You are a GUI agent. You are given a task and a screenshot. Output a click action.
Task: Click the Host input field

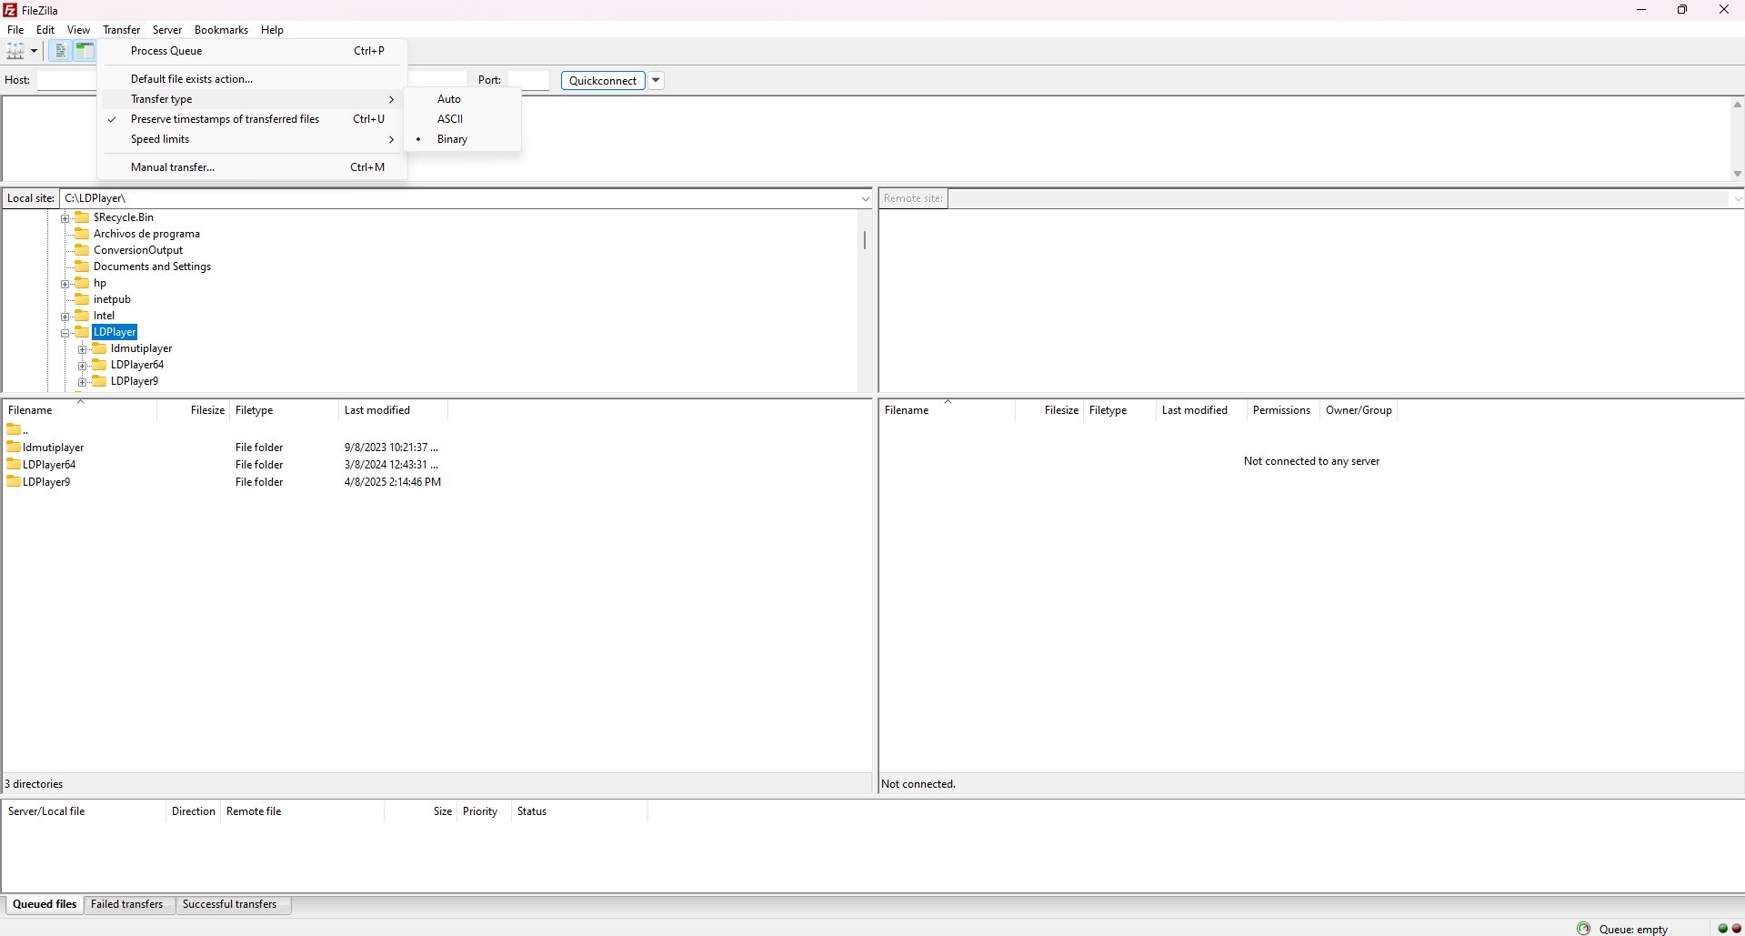click(x=67, y=80)
